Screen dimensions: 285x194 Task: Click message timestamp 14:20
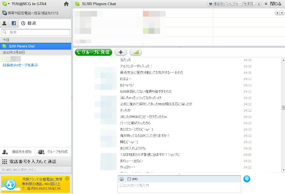pos(248,155)
